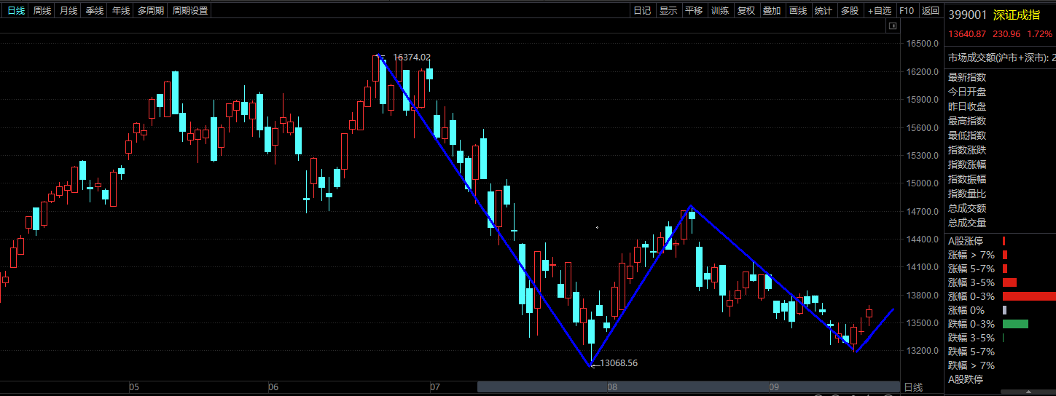Click the 涨幅 > 7% row label
The height and width of the screenshot is (396, 1056).
pyautogui.click(x=971, y=255)
